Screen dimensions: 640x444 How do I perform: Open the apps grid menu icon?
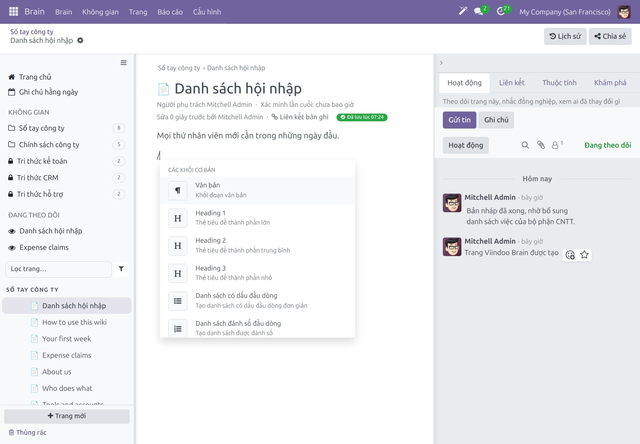[13, 12]
